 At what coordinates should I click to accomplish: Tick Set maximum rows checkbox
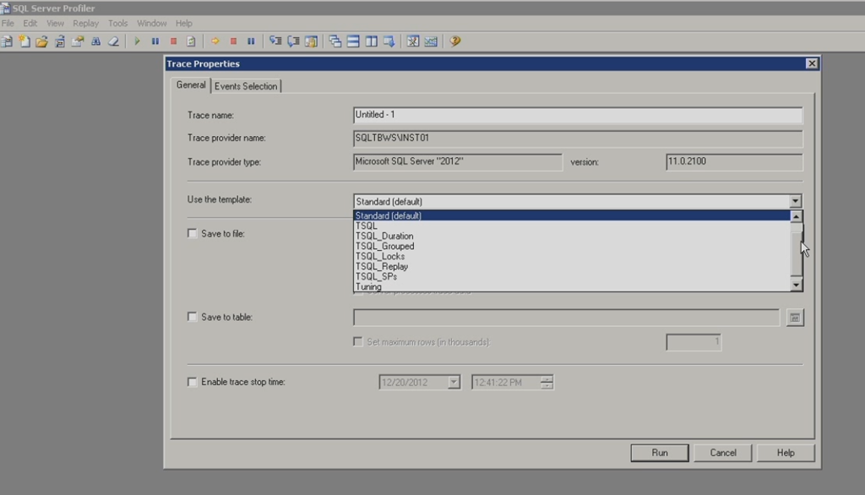point(358,341)
